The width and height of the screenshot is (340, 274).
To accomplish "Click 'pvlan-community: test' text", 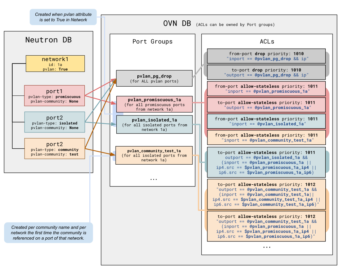I will pyautogui.click(x=55, y=154).
